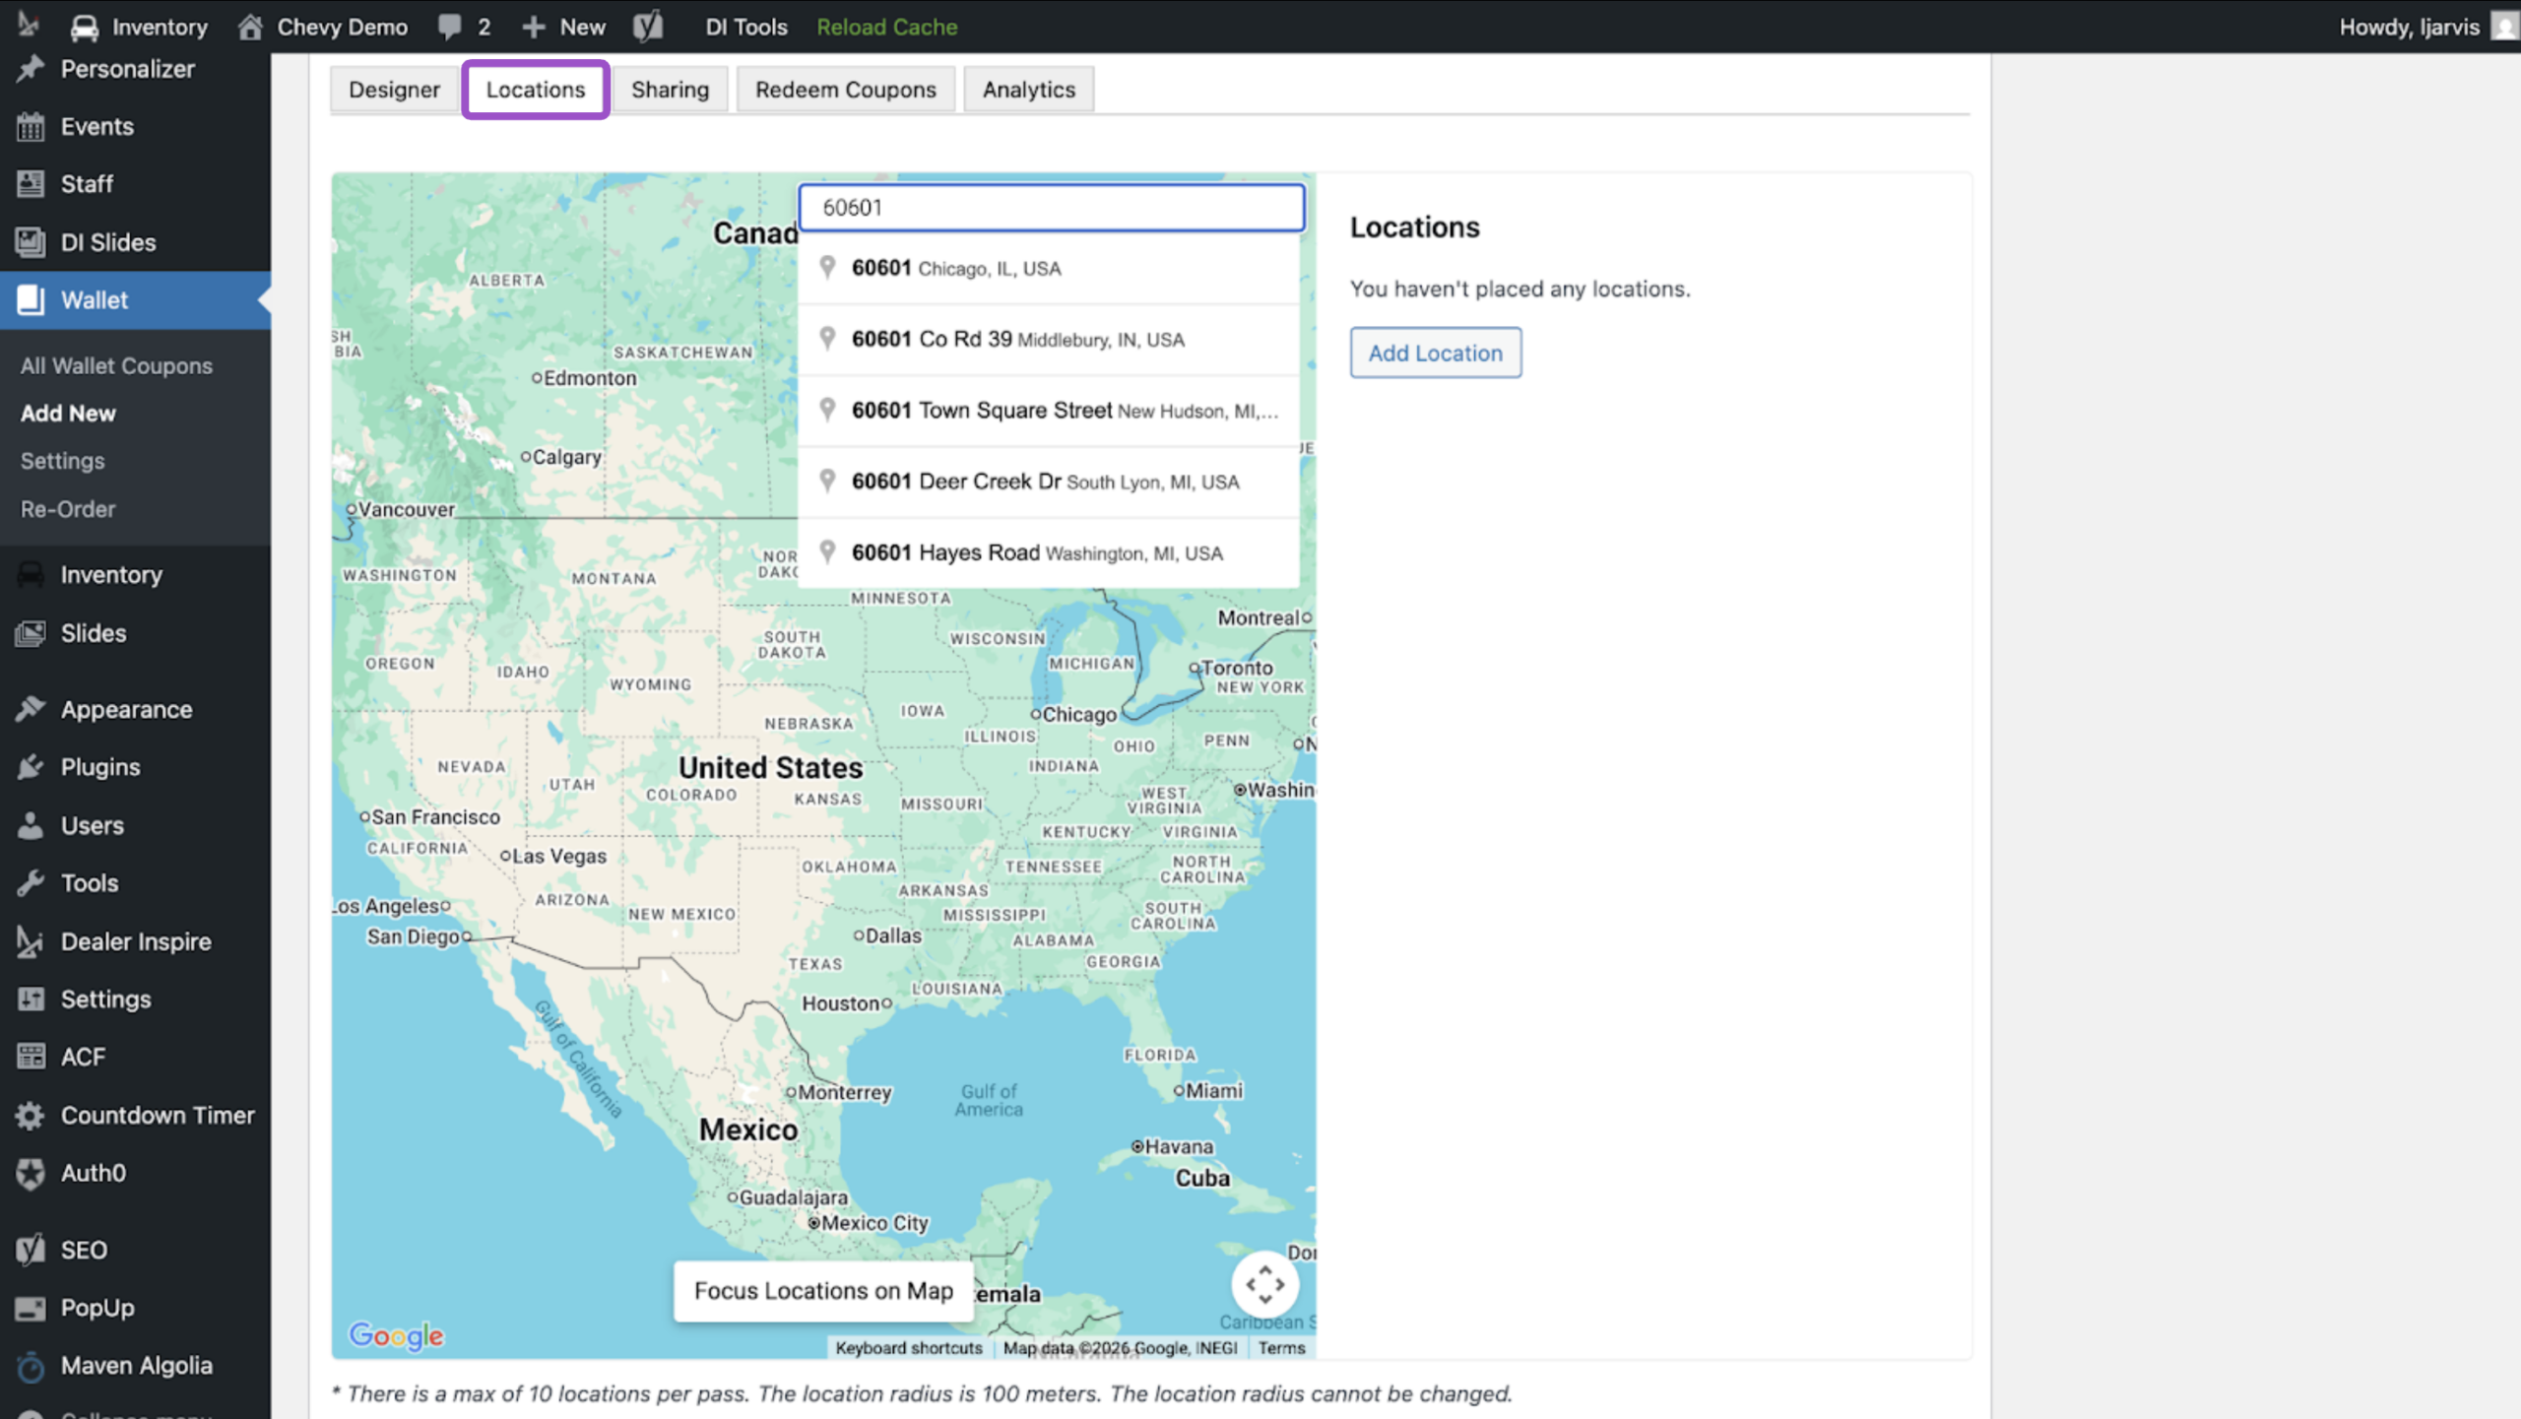Click the DI Slides sidebar icon

tap(31, 242)
